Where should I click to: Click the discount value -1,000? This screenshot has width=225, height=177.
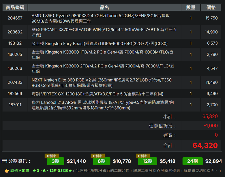pyautogui.click(x=211, y=126)
